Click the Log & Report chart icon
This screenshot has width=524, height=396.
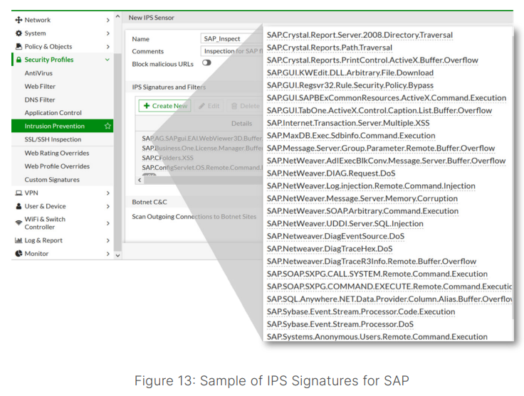19,240
